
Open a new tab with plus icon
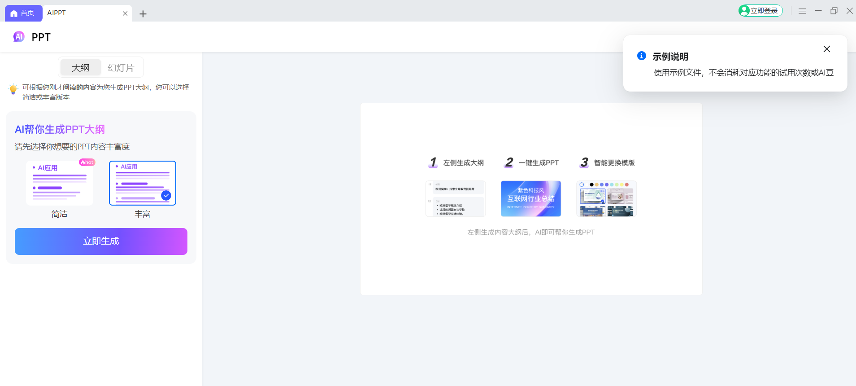143,14
